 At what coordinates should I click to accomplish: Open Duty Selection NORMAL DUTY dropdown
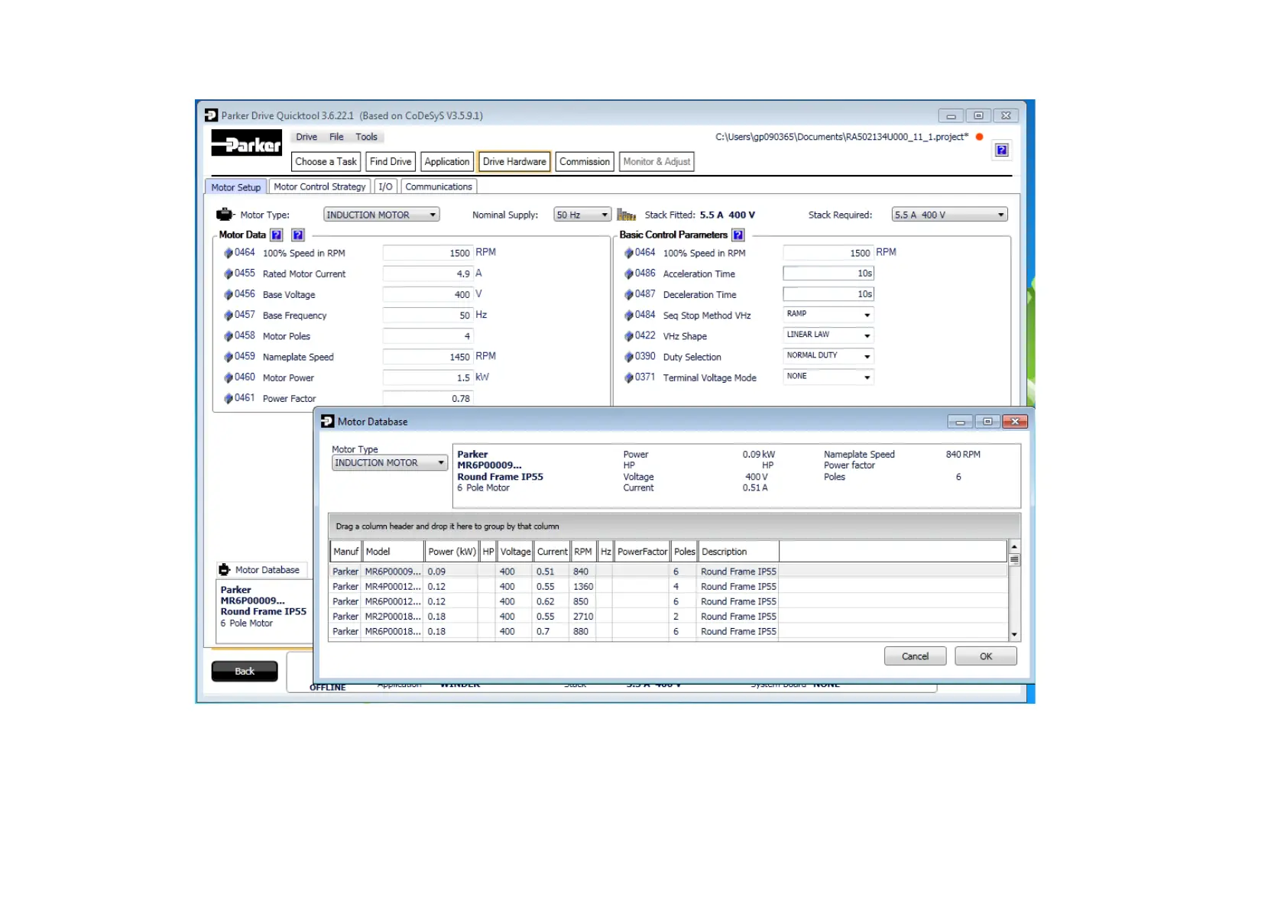(828, 355)
